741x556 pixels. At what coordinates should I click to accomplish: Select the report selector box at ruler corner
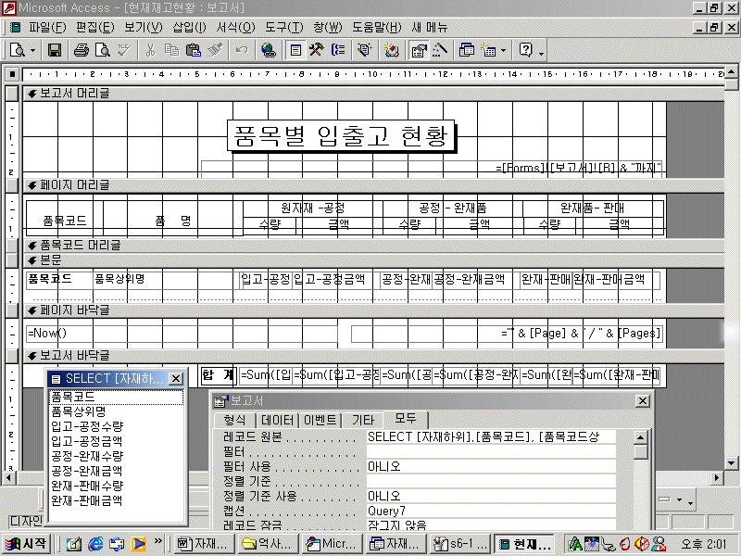pyautogui.click(x=12, y=74)
